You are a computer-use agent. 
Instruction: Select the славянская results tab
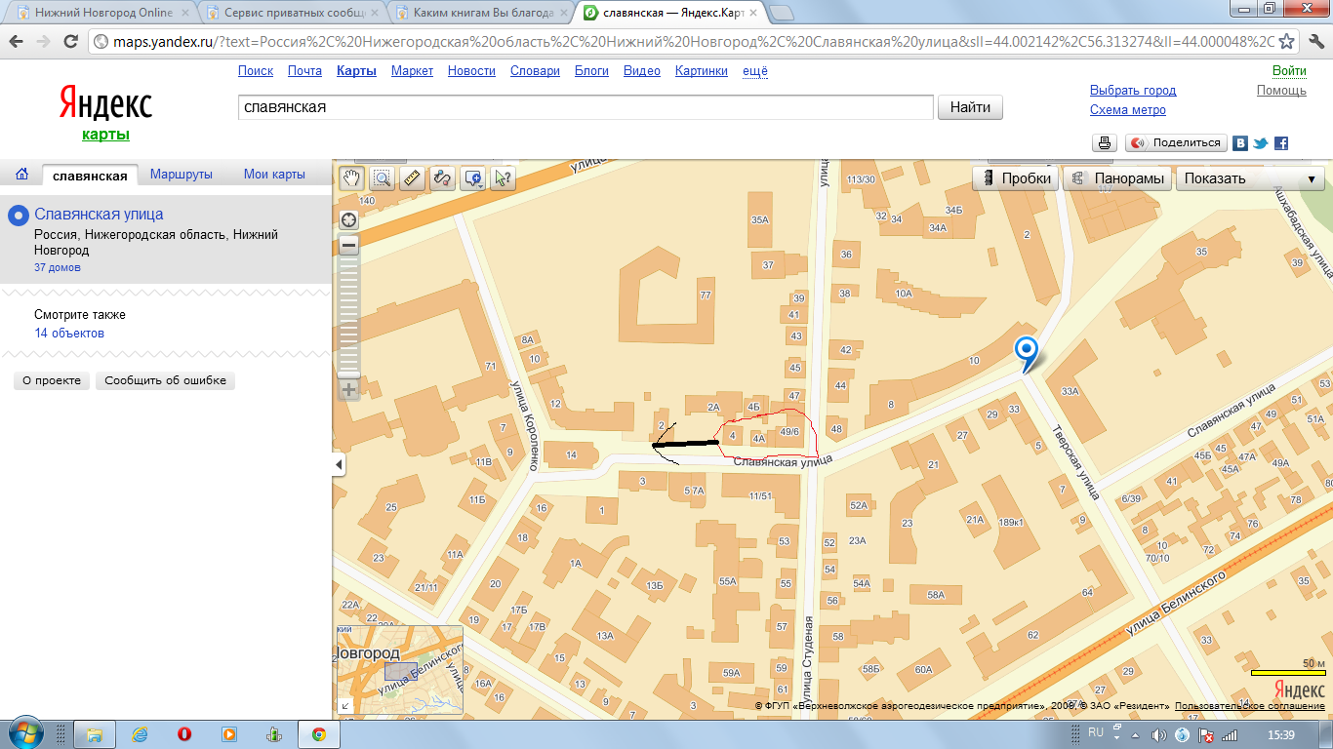tap(90, 176)
